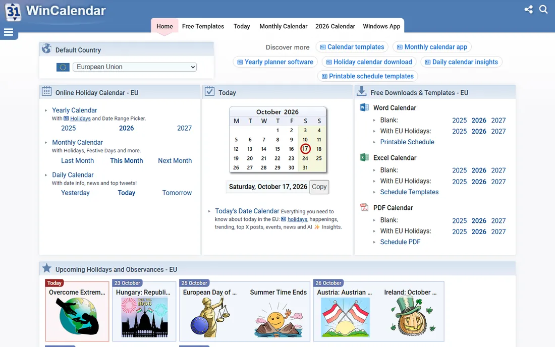Click the download arrow icon beside Free Downloads

point(361,91)
